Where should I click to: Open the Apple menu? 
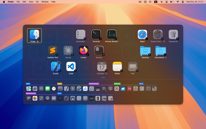[x=4, y=2]
